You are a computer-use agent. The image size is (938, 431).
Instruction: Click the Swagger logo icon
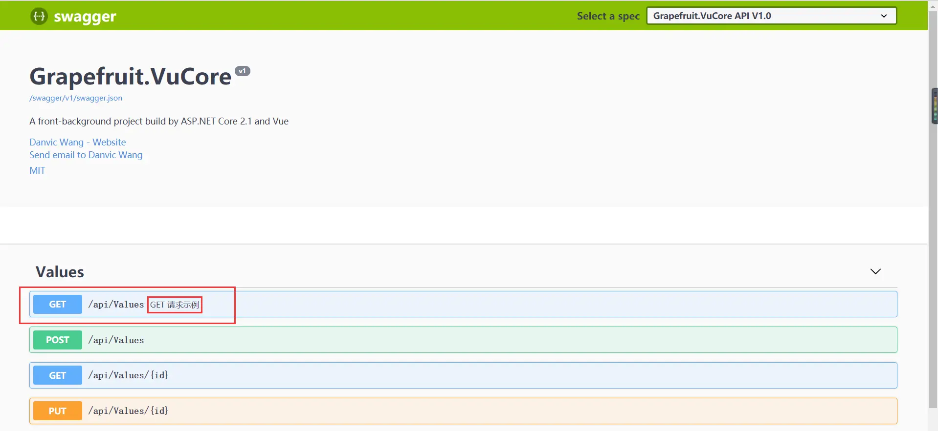tap(39, 16)
